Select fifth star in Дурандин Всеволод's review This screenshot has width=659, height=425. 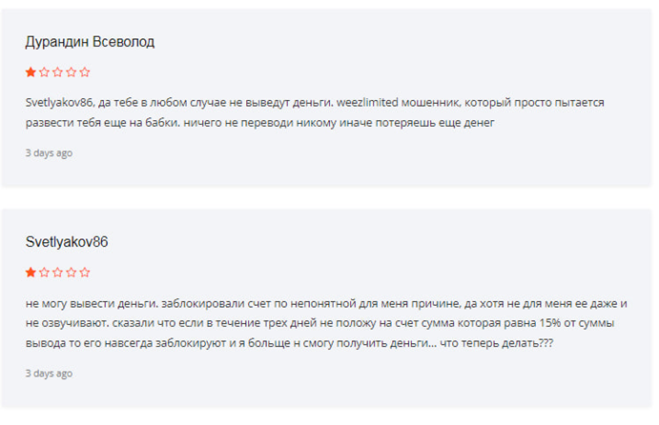86,71
